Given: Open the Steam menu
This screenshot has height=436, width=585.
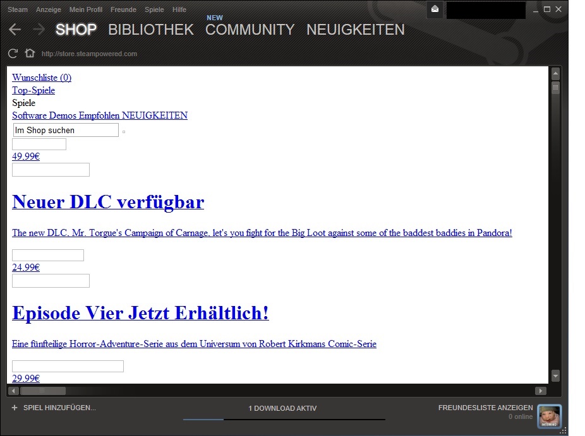Looking at the screenshot, I should pyautogui.click(x=18, y=9).
